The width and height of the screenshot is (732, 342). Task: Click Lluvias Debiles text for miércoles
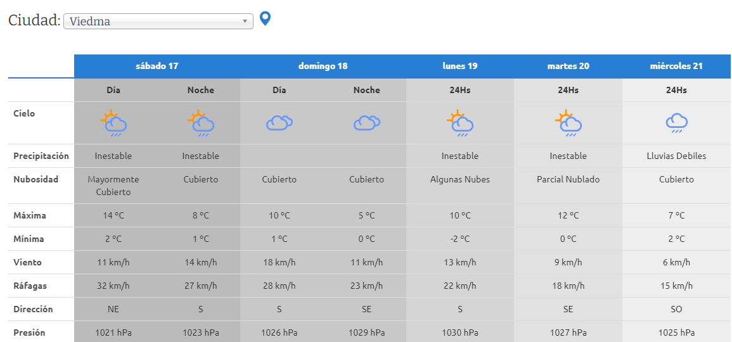[x=676, y=156]
